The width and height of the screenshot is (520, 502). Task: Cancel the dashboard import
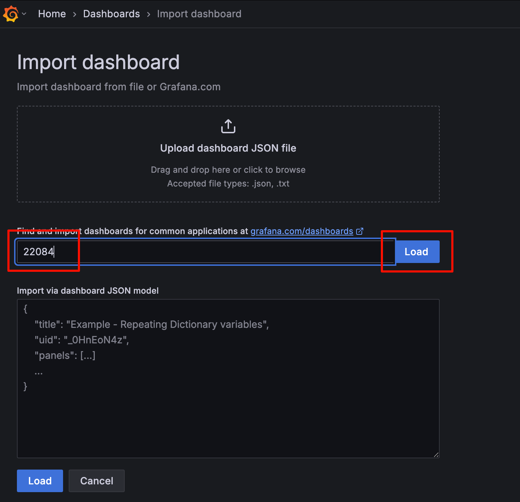(x=97, y=481)
